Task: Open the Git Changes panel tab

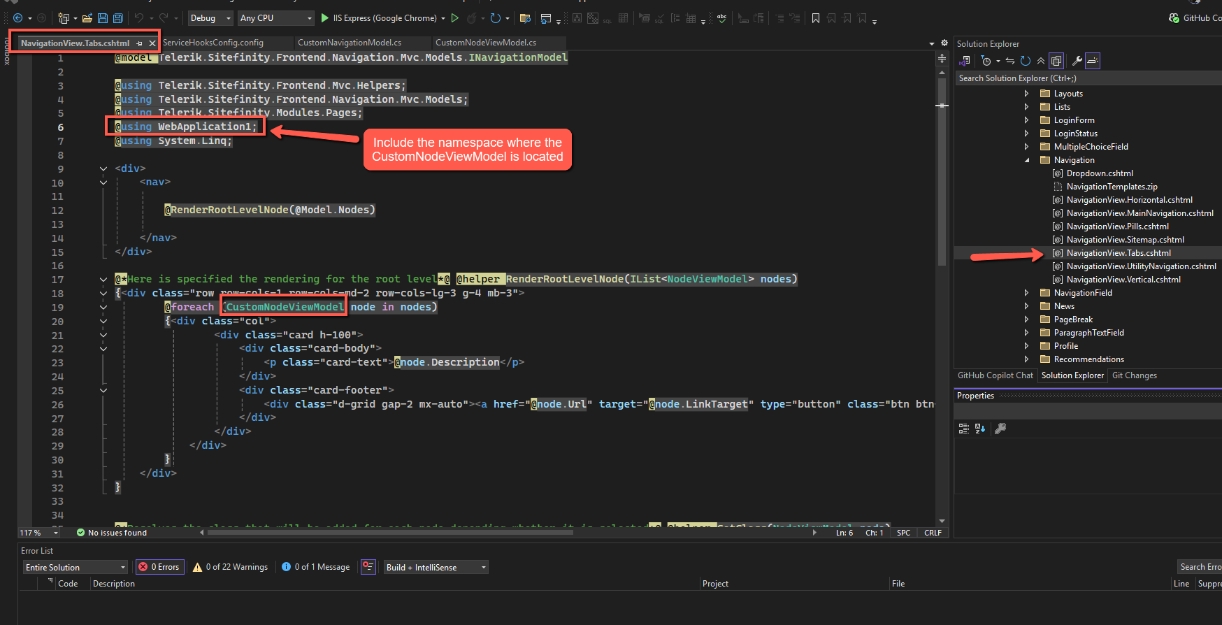Action: pyautogui.click(x=1134, y=375)
